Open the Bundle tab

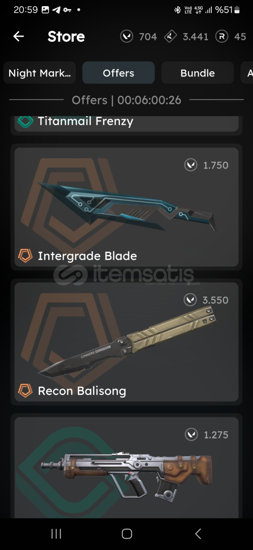pyautogui.click(x=198, y=73)
